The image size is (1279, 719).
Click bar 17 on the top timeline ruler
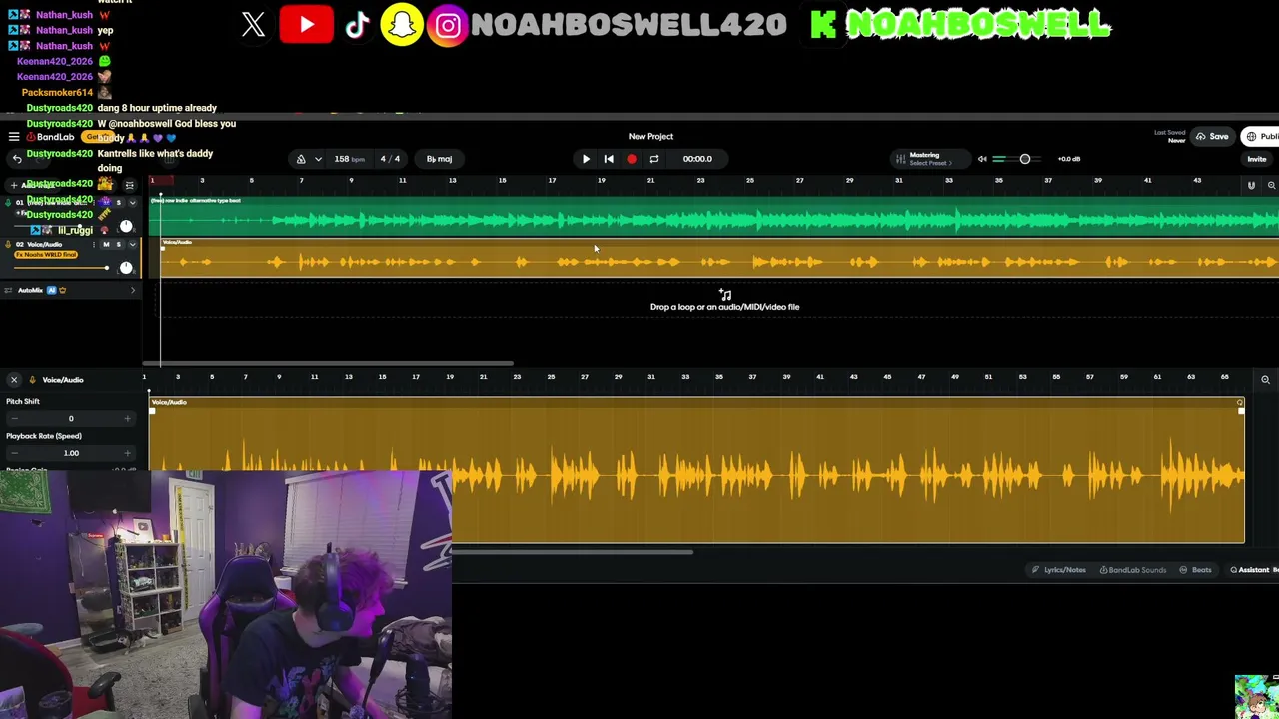click(552, 181)
